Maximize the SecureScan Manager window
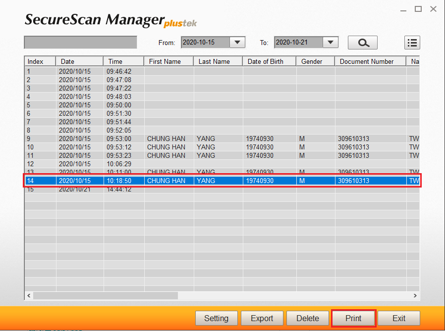 418,9
